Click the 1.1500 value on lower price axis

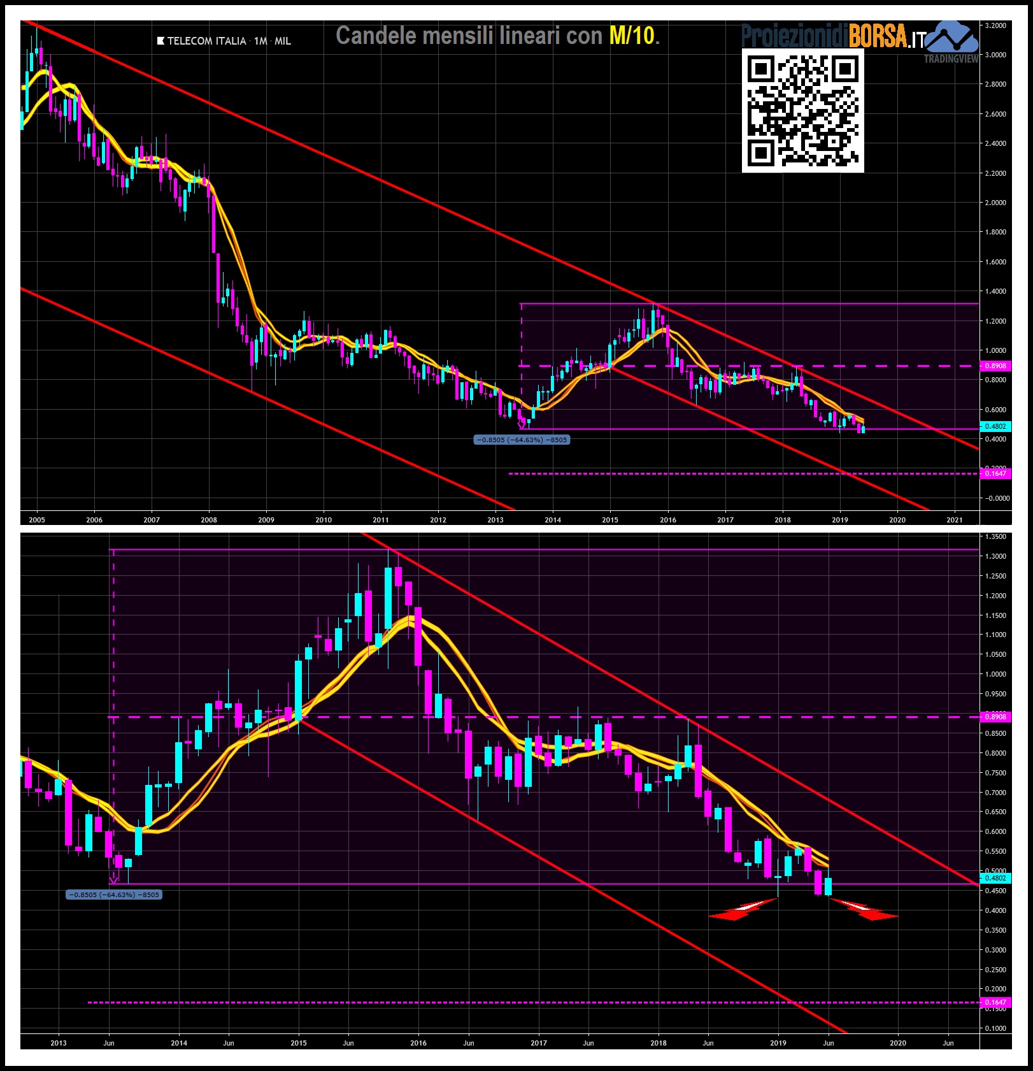point(995,615)
